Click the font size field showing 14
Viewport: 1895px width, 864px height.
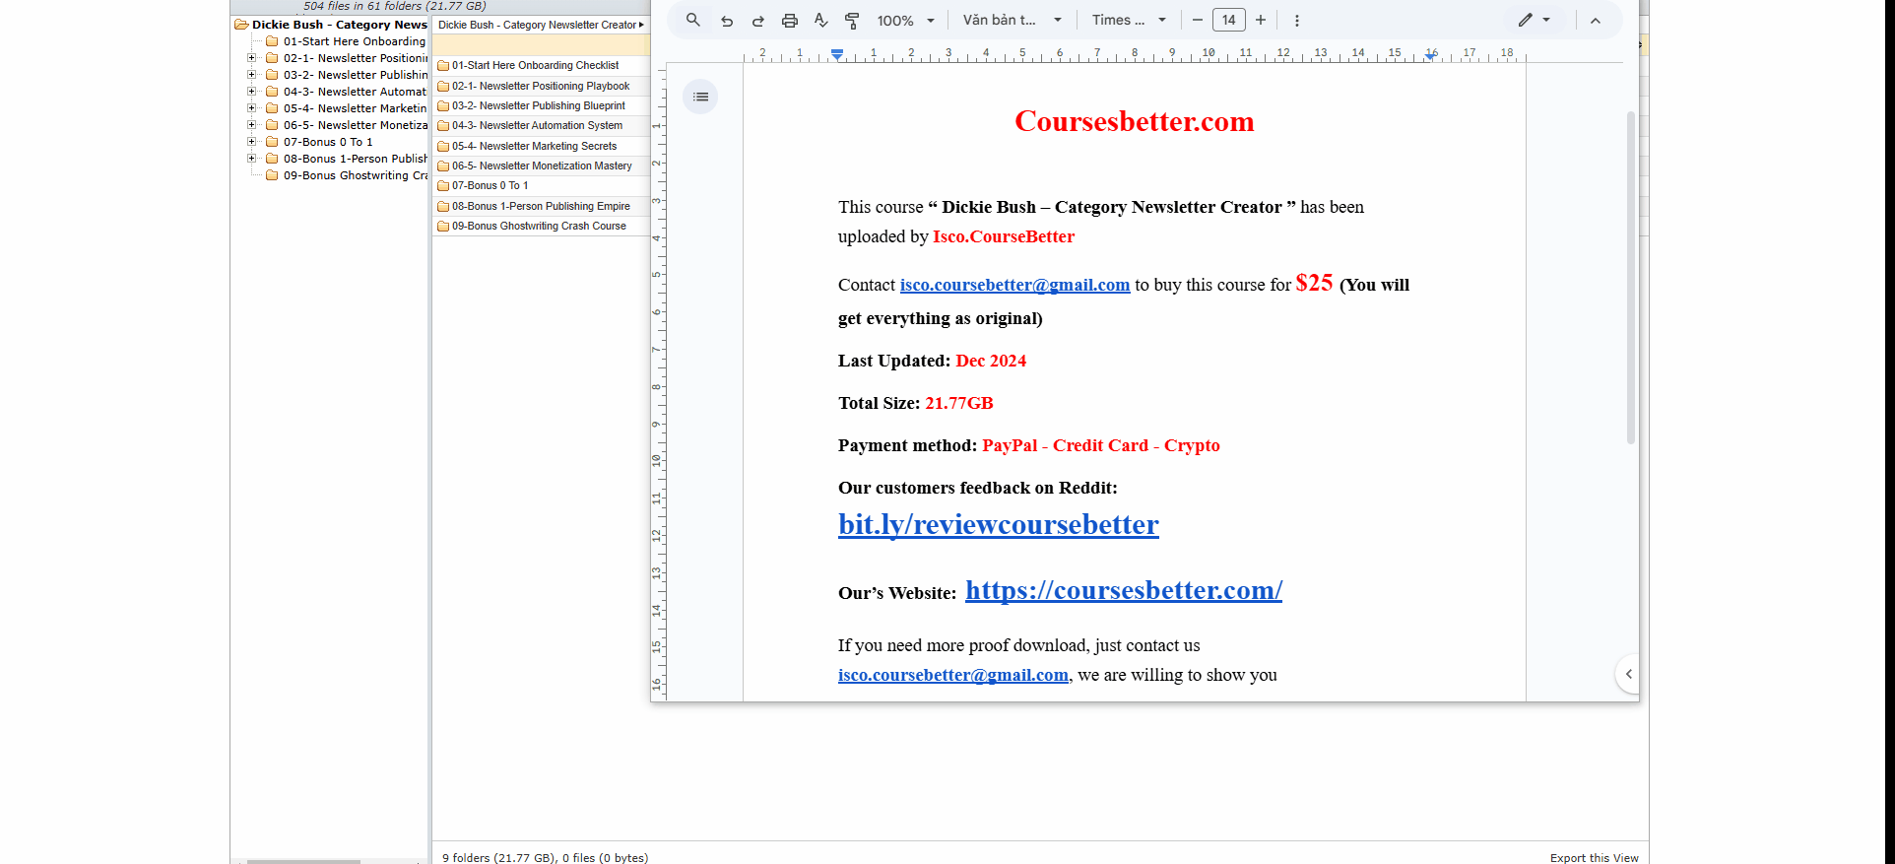pyautogui.click(x=1229, y=21)
